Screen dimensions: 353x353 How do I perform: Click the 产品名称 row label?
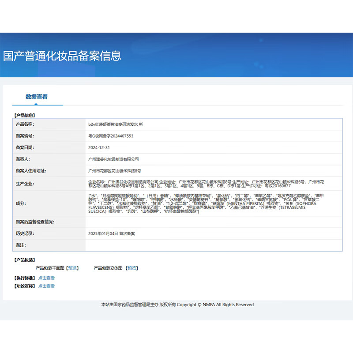coord(25,124)
